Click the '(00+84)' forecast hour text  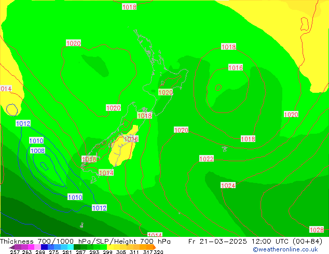click(x=307, y=242)
